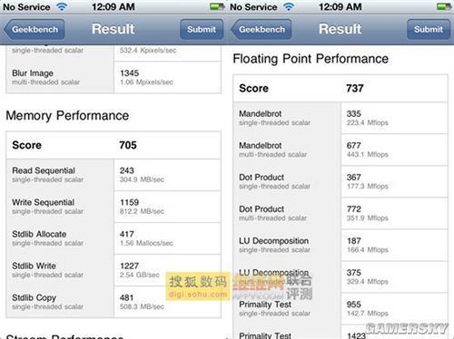Select the multi-threaded Dot Product row
This screenshot has height=339, width=454.
click(x=340, y=213)
